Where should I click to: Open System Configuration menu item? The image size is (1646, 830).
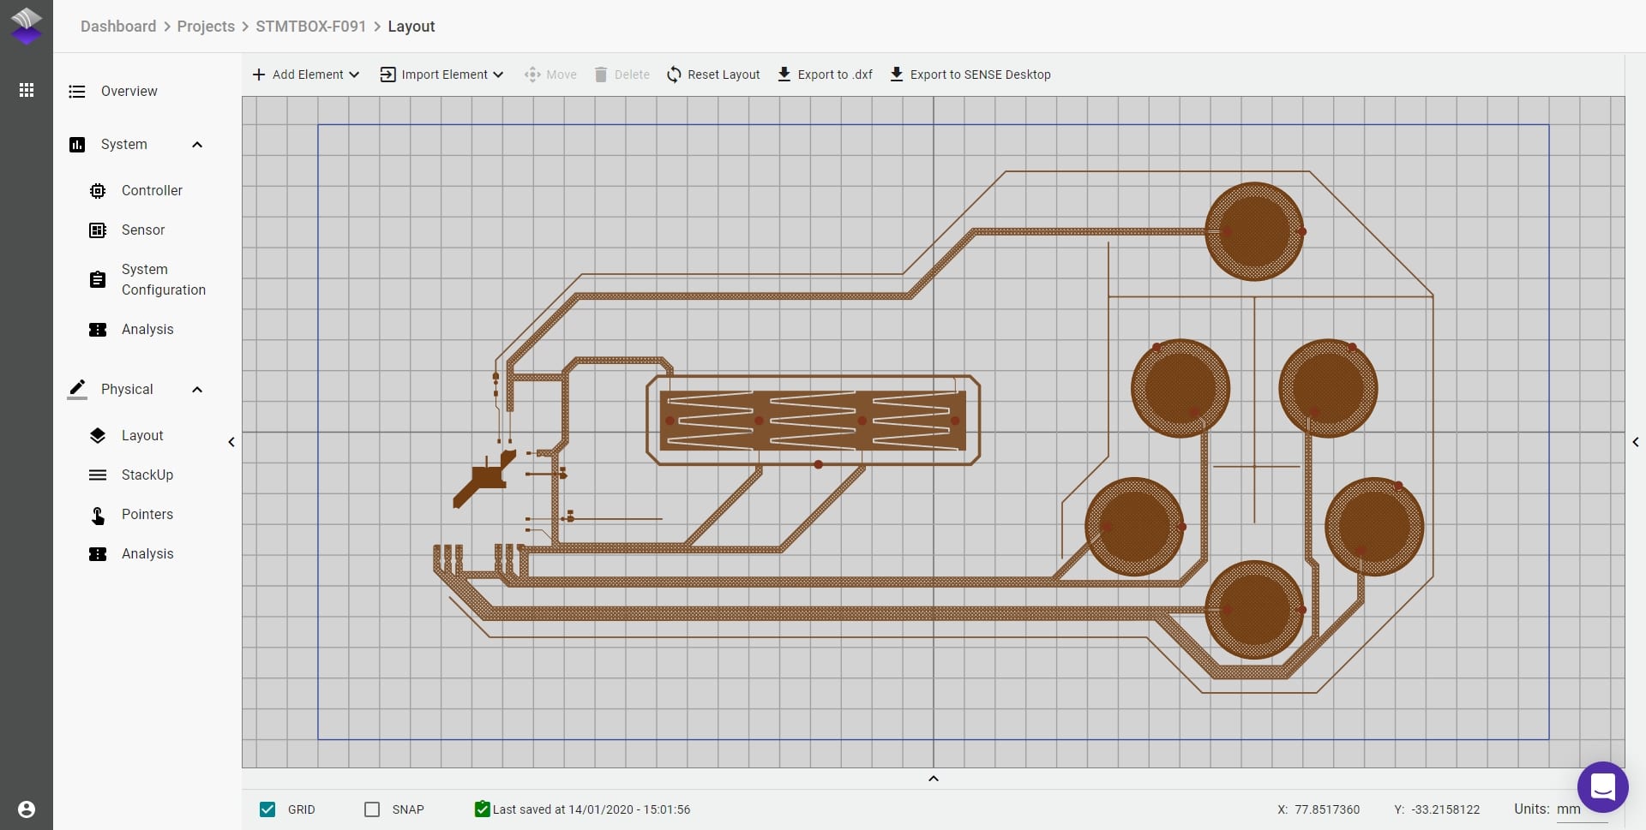click(x=163, y=280)
